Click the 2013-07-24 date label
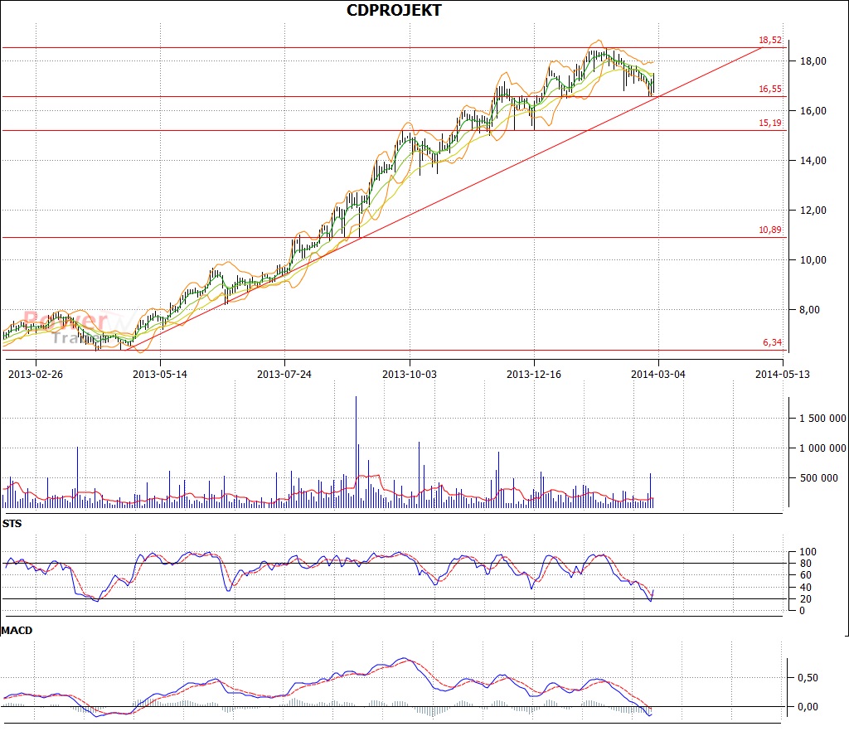This screenshot has height=736, width=849. pyautogui.click(x=284, y=375)
